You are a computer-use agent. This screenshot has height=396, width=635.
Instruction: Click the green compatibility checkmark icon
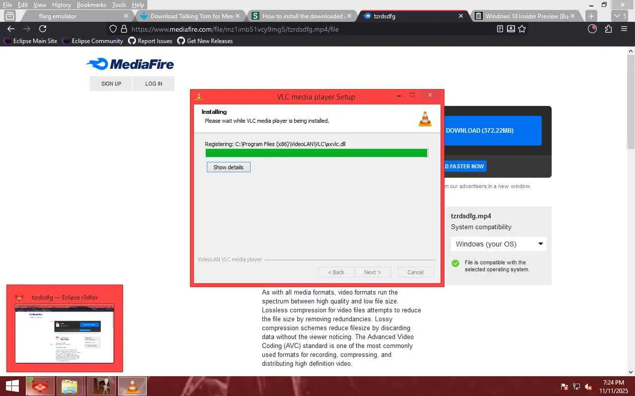[455, 263]
